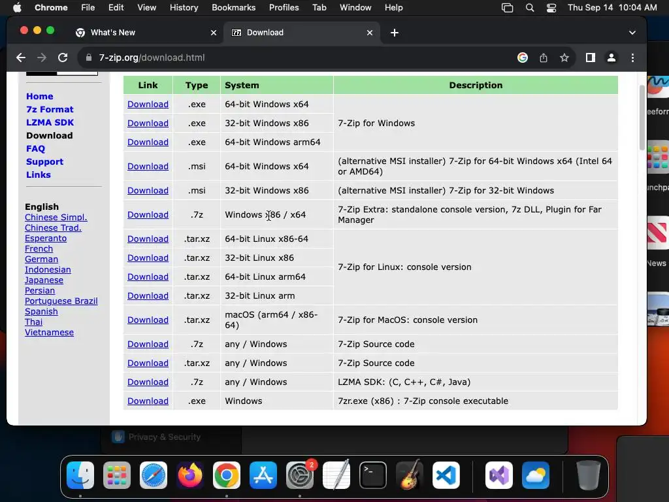Open the Support sidebar link
Image resolution: width=669 pixels, height=502 pixels.
pos(44,162)
